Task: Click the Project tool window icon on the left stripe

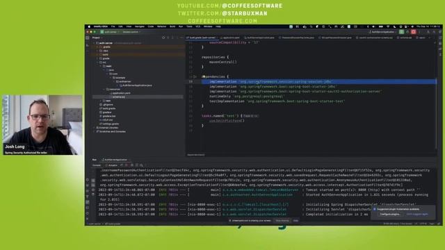Action: 88,37
